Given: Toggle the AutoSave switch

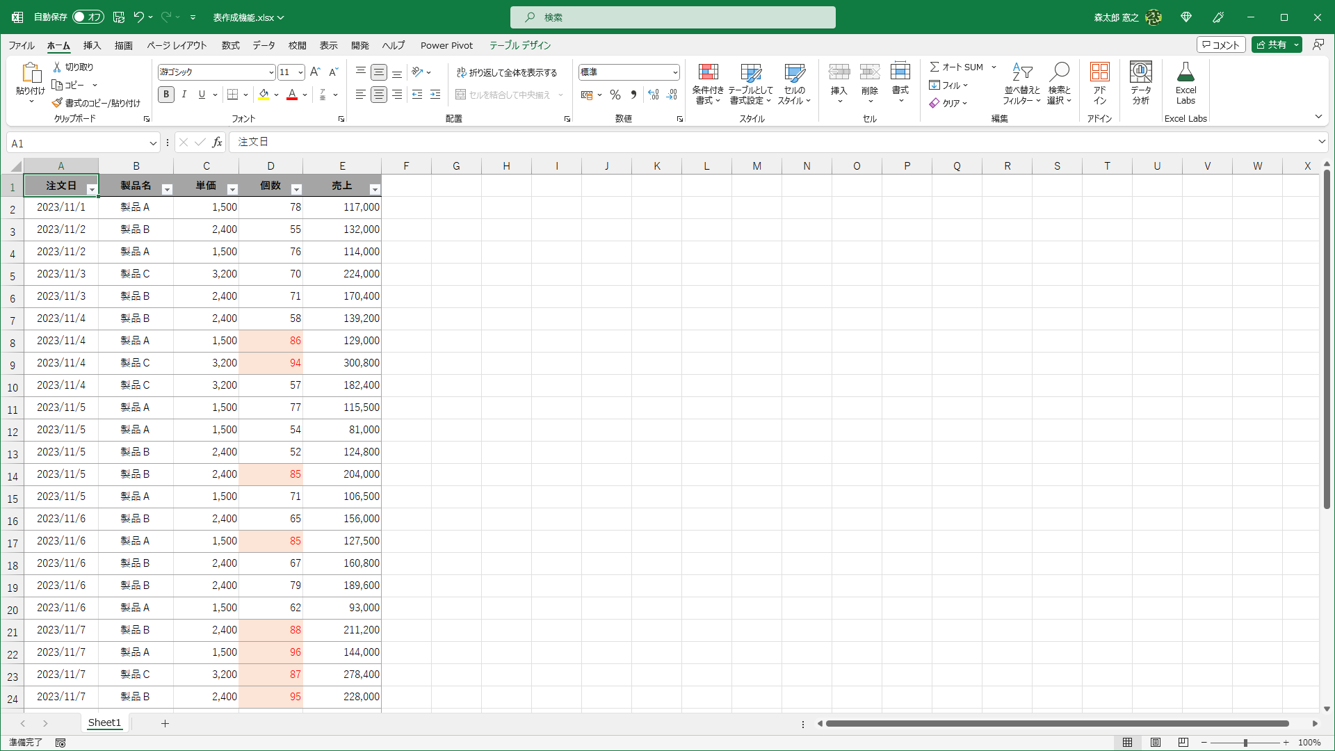Looking at the screenshot, I should point(88,17).
